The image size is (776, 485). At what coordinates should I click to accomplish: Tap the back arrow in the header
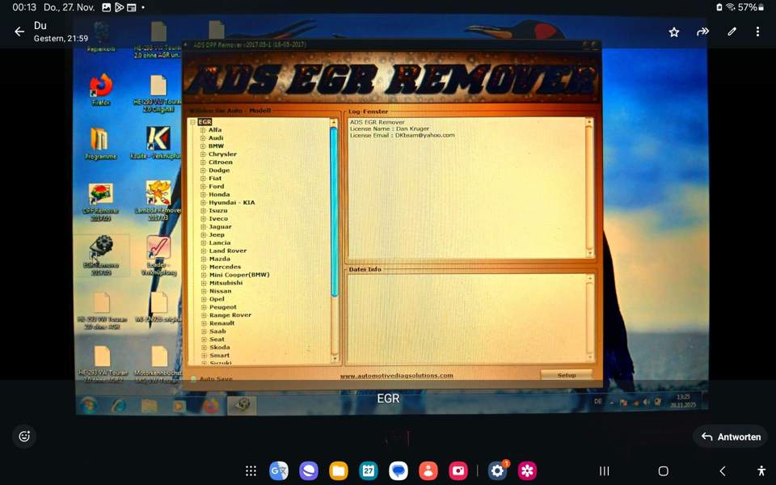coord(19,32)
